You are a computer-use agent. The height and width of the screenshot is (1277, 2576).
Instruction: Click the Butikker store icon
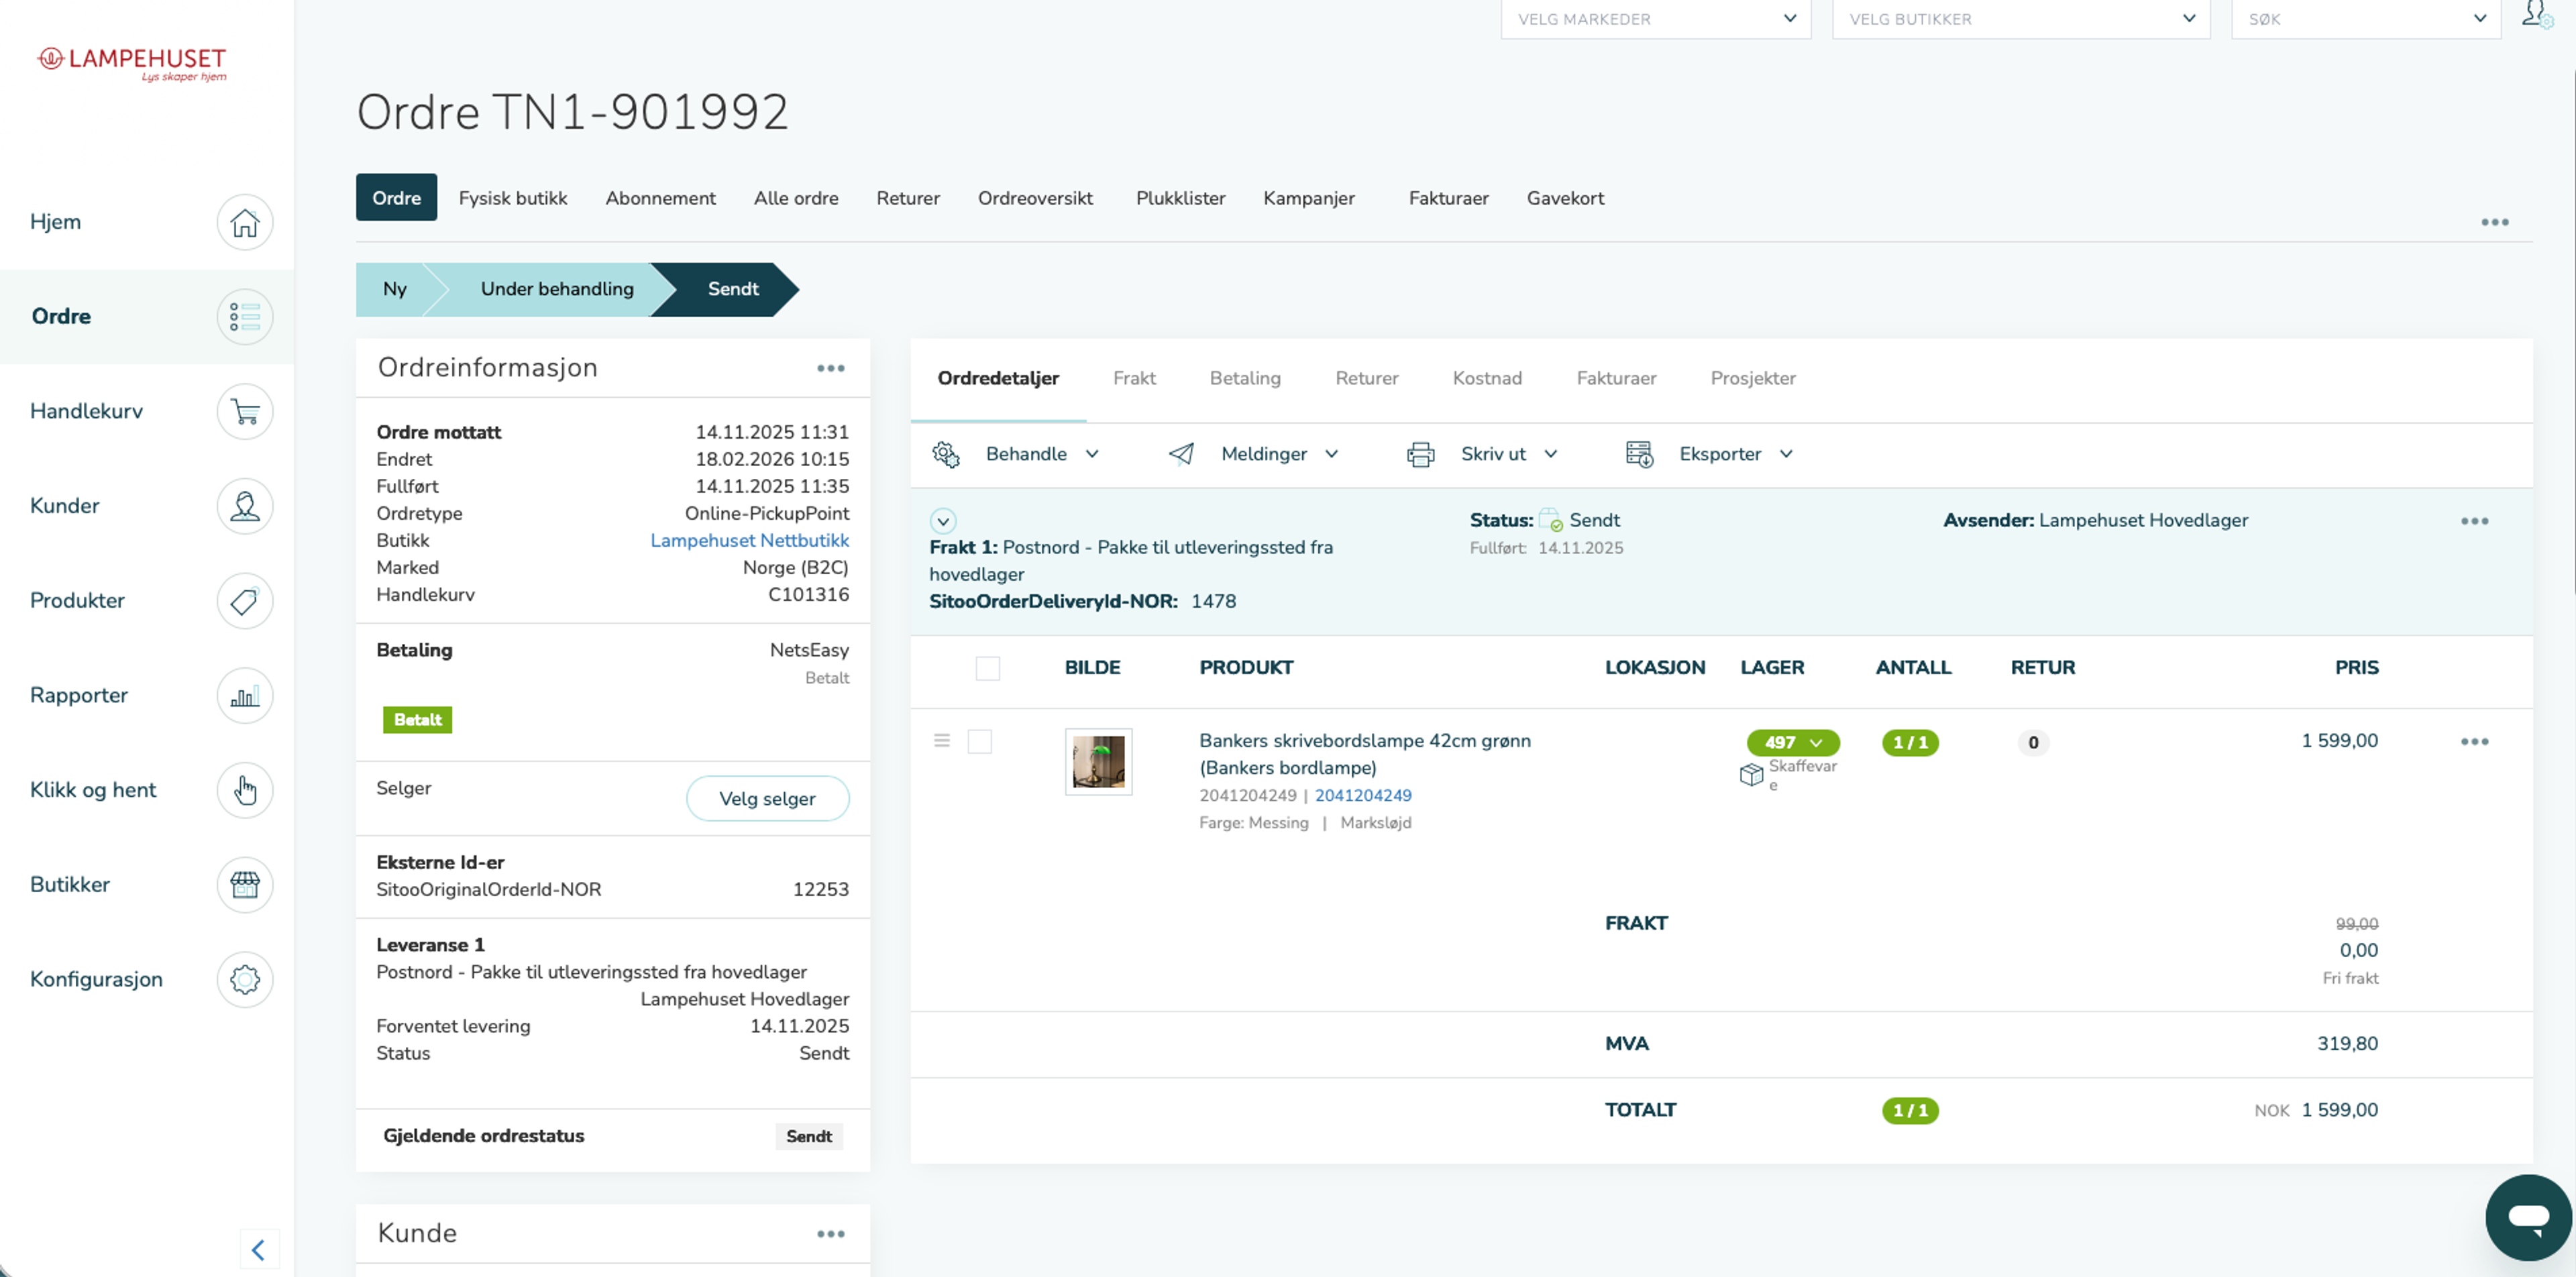click(245, 885)
